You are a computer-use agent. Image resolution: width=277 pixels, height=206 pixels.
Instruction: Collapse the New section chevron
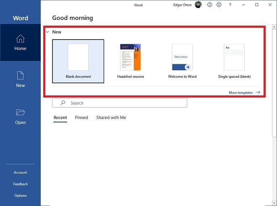pyautogui.click(x=47, y=32)
